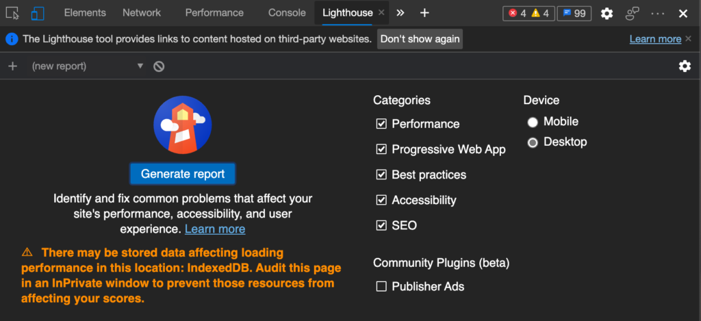
Task: Click Don't show again button
Action: click(x=420, y=39)
